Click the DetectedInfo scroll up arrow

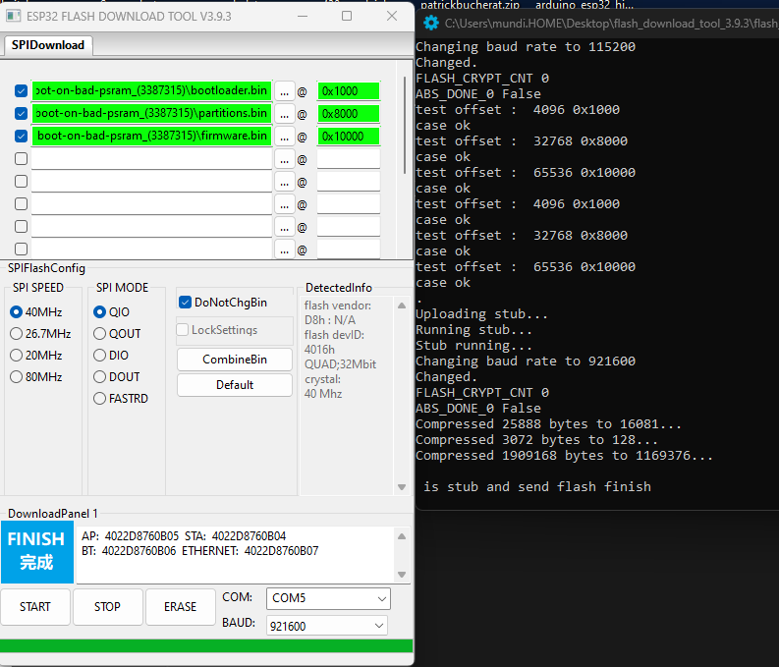tap(402, 306)
